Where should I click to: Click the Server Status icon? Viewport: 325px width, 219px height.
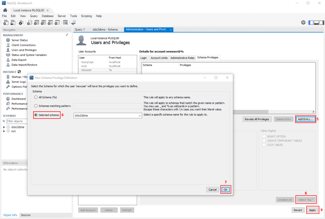click(x=8, y=40)
